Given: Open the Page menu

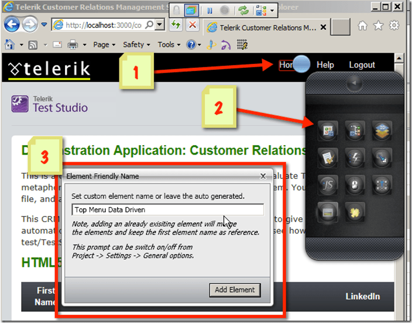Looking at the screenshot, I should [x=104, y=44].
